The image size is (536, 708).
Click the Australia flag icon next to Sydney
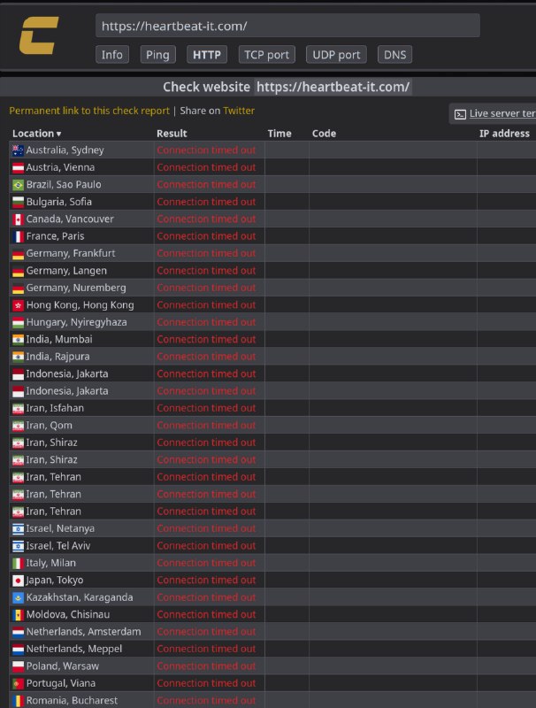point(18,150)
